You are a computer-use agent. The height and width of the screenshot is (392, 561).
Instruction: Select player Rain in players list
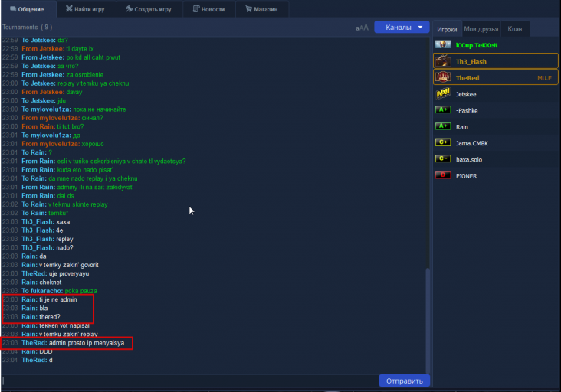496,127
